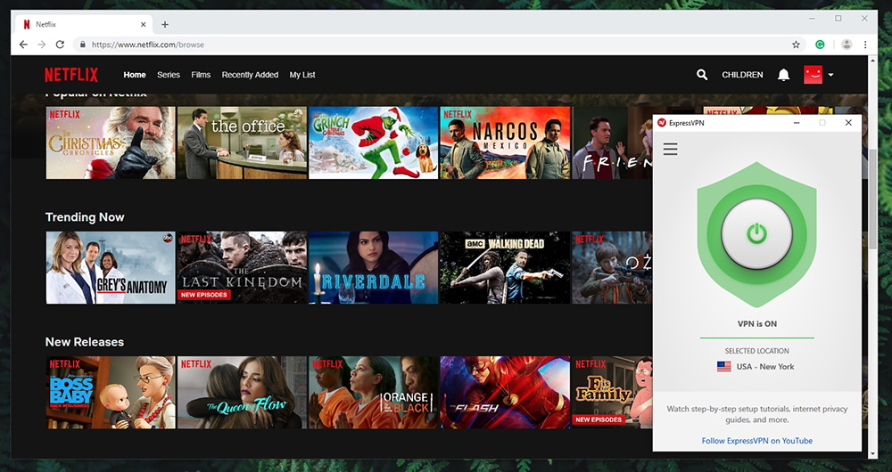Image resolution: width=892 pixels, height=472 pixels.
Task: Open a new browser tab
Action: pyautogui.click(x=165, y=24)
